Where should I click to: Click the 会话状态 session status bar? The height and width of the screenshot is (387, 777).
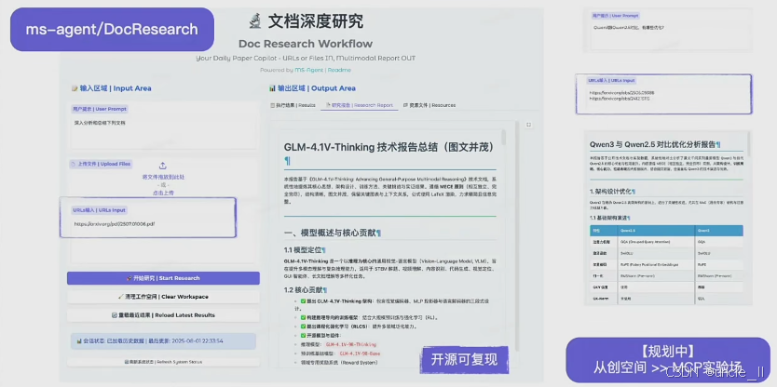[163, 341]
